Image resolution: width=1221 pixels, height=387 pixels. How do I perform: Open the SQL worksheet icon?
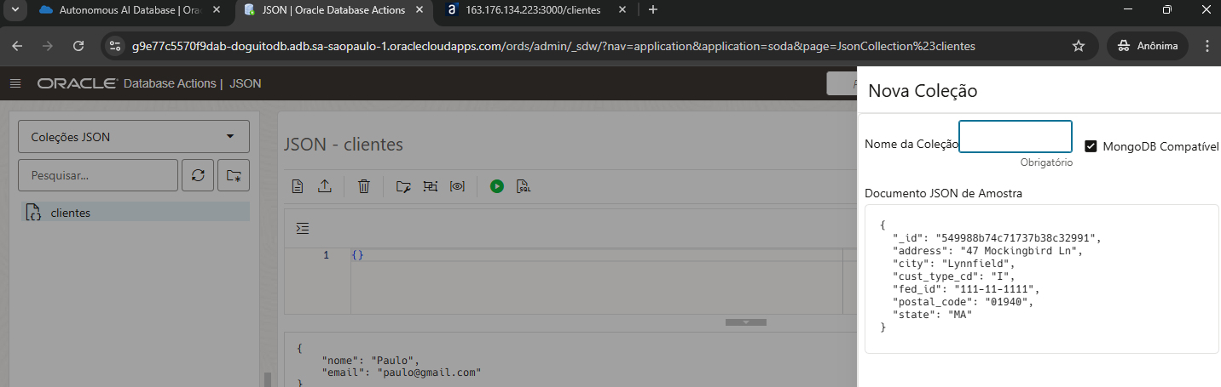(524, 186)
